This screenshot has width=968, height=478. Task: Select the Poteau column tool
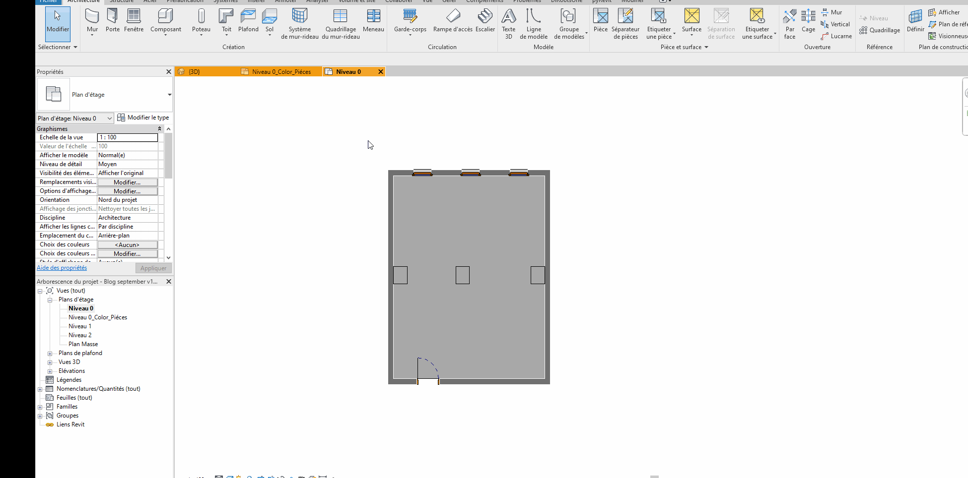(201, 21)
